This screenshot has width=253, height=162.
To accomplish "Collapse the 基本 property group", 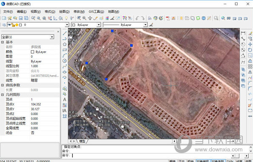I will pyautogui.click(x=3, y=42).
